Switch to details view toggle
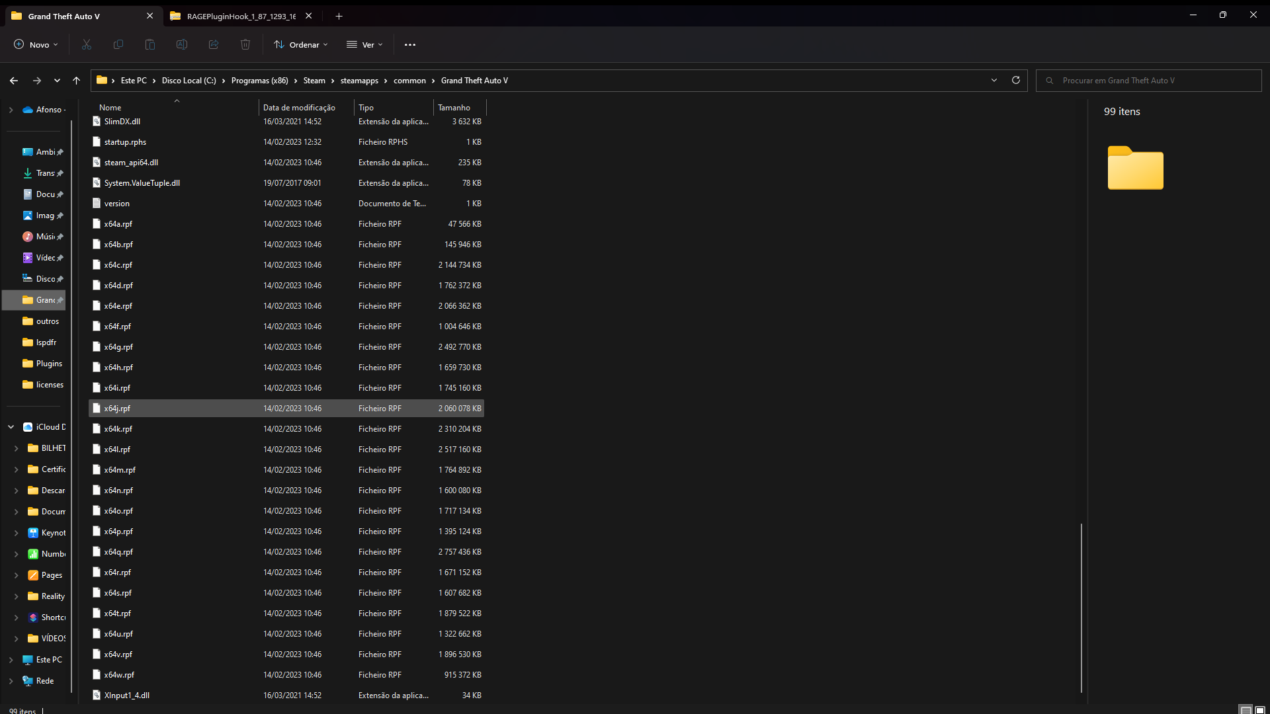 click(1246, 709)
